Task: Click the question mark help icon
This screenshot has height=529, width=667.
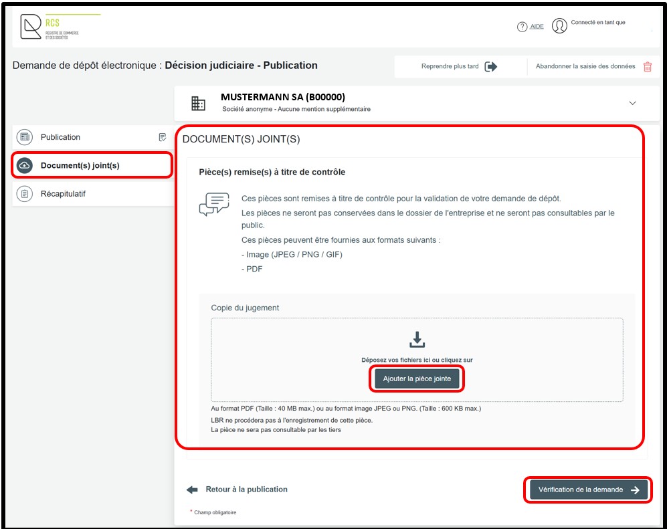Action: (x=522, y=27)
